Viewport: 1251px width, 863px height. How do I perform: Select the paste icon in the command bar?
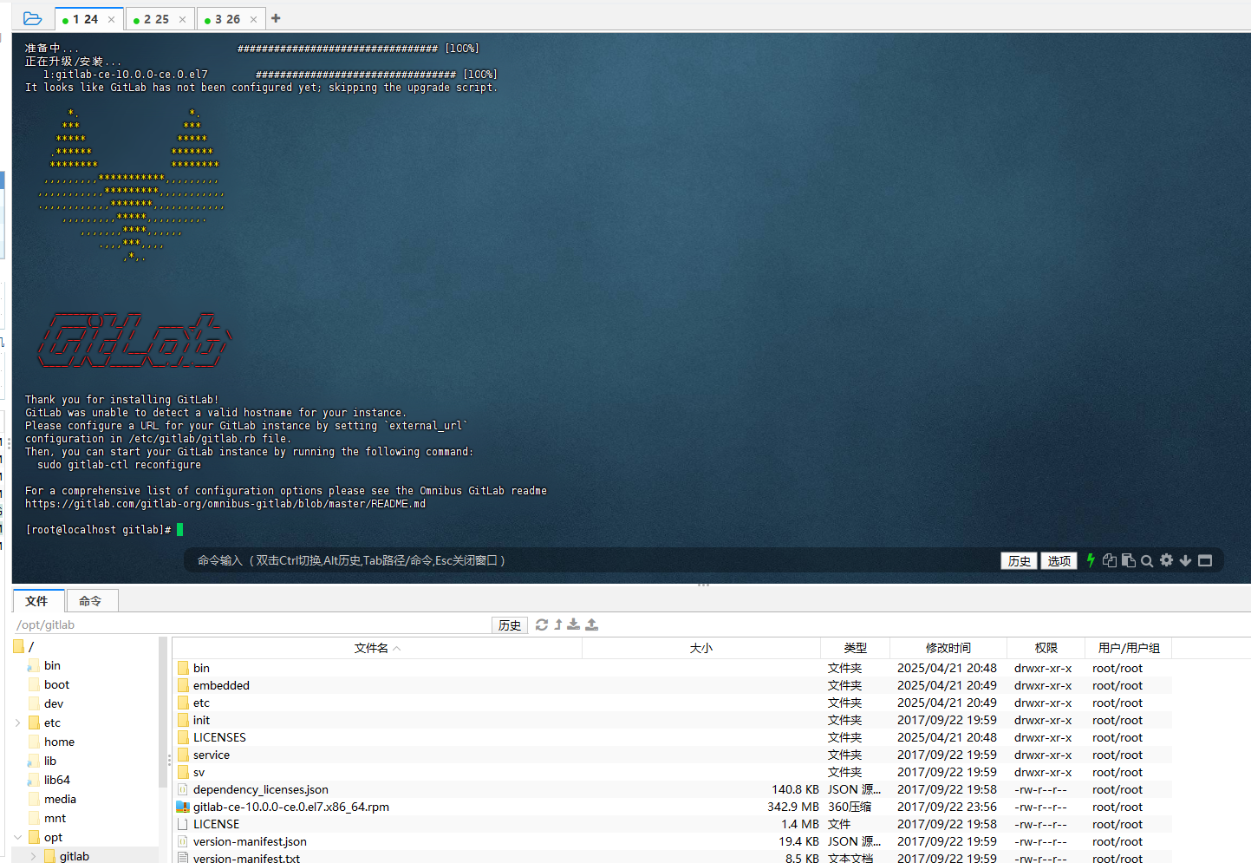(x=1129, y=560)
